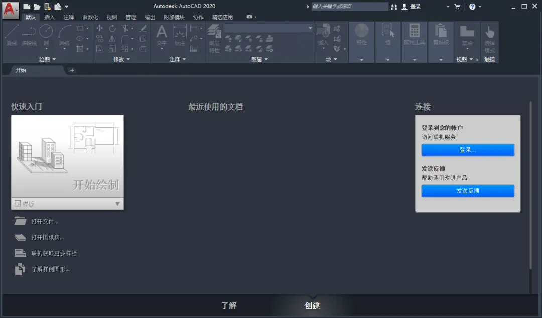The width and height of the screenshot is (542, 318).
Task: Select the Mirror tool in 修改 panel
Action: [112, 39]
